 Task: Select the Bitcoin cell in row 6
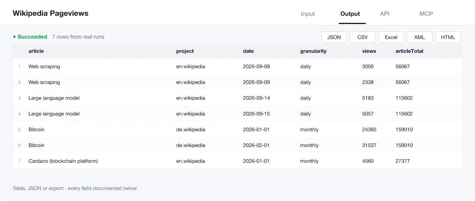[36, 145]
